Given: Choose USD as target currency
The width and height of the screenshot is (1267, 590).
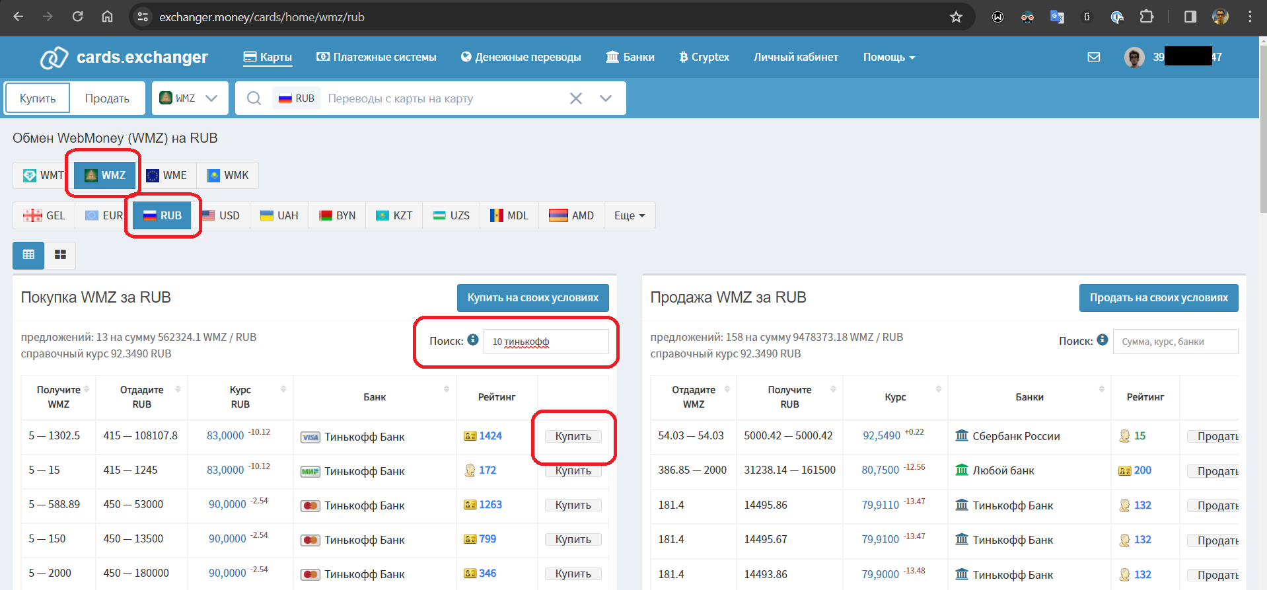Looking at the screenshot, I should [x=221, y=216].
